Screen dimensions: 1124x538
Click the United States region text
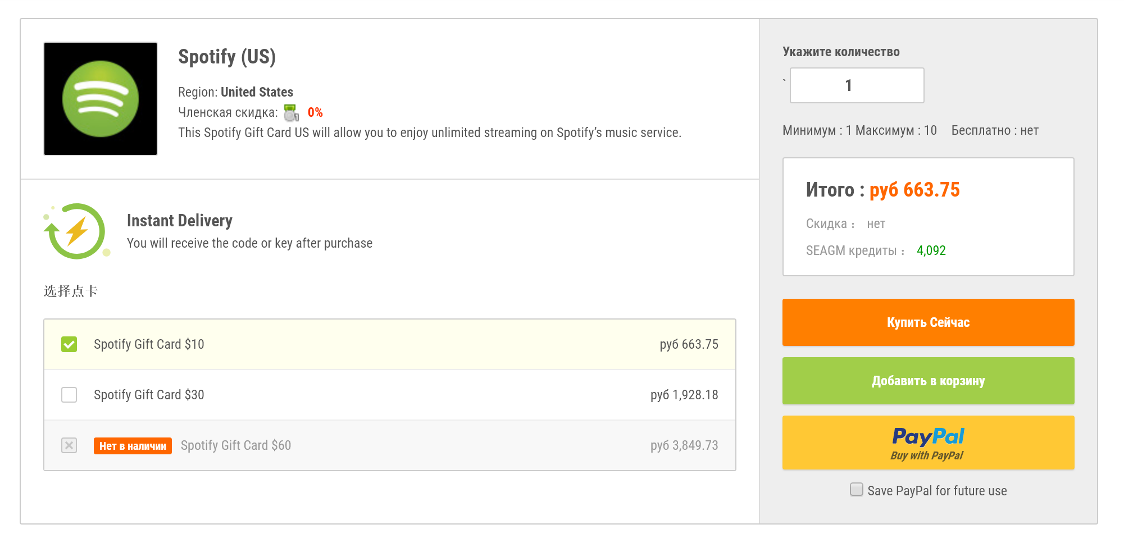(x=257, y=92)
